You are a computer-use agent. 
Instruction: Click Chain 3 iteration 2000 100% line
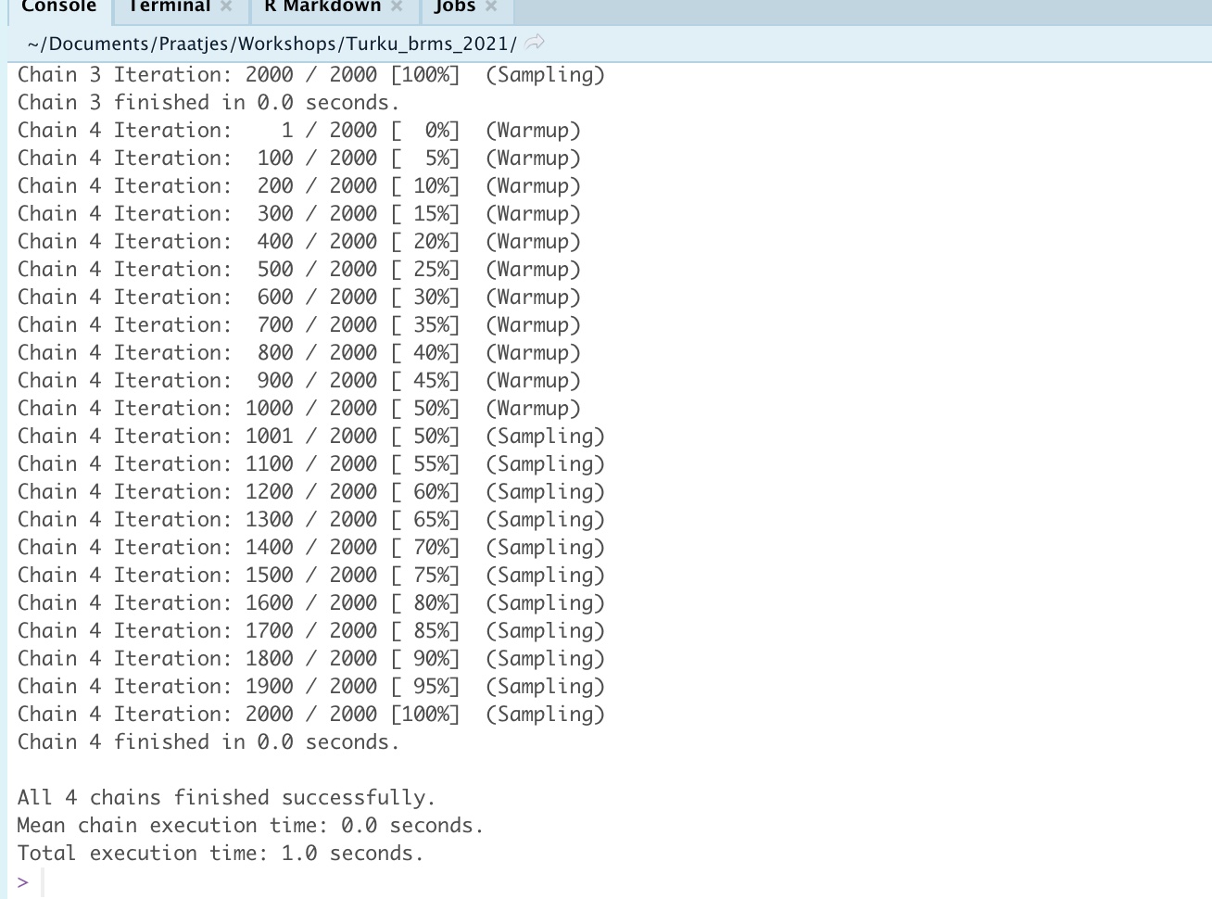point(310,75)
